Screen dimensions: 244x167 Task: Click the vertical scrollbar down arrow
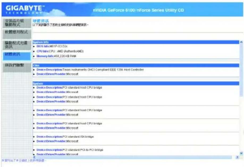tap(241, 153)
